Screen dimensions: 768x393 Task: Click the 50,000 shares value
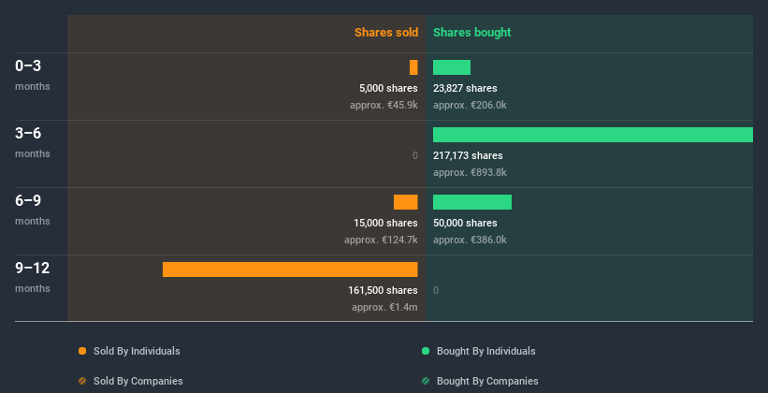[x=465, y=223]
